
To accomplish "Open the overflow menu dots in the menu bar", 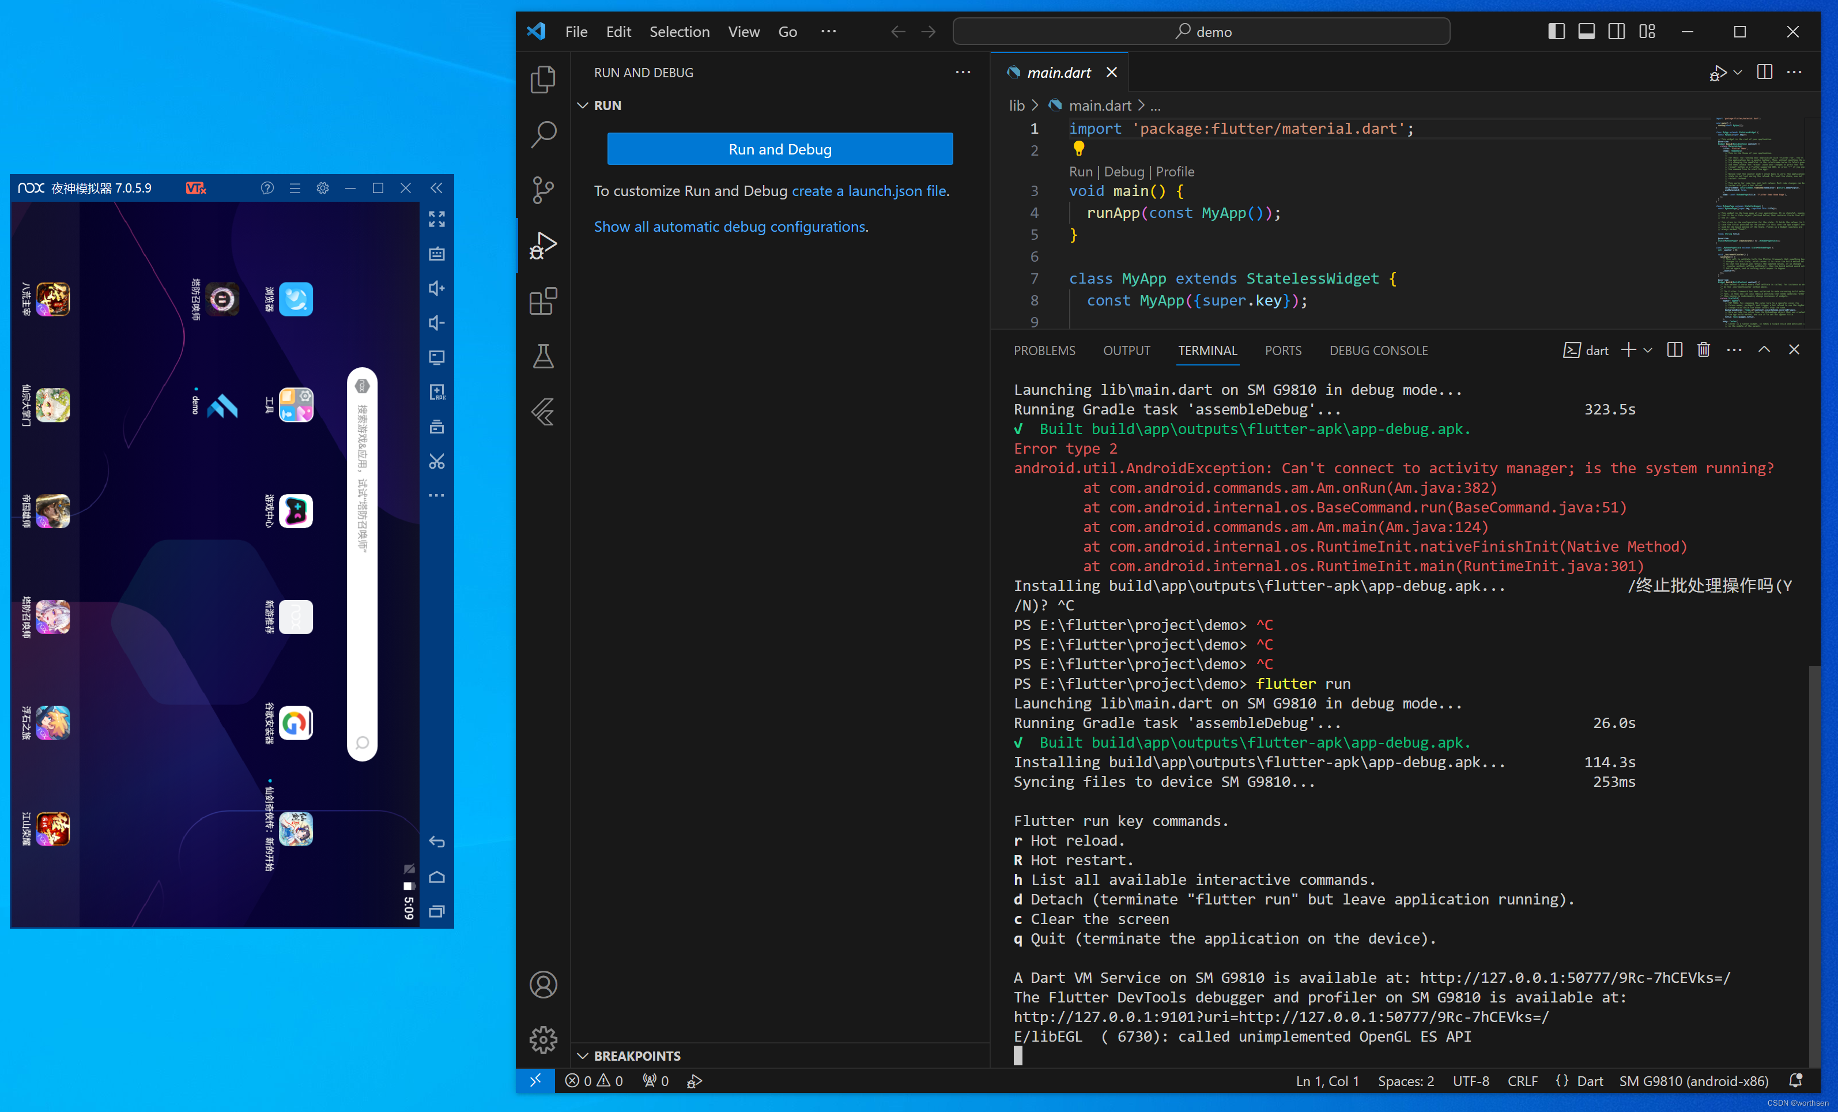I will [x=828, y=31].
